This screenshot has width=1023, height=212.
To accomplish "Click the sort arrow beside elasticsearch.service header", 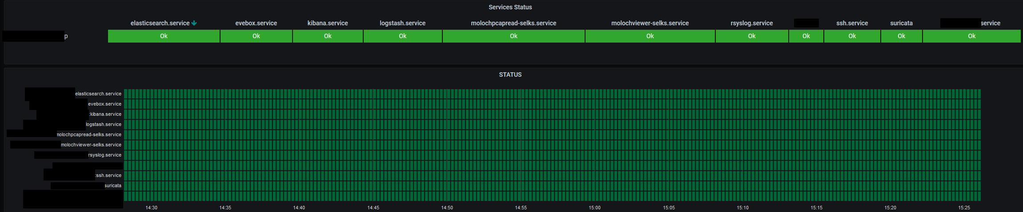I will click(x=194, y=23).
